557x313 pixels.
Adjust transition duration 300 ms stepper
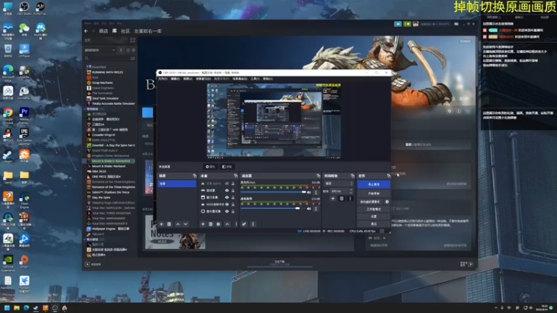[351, 191]
